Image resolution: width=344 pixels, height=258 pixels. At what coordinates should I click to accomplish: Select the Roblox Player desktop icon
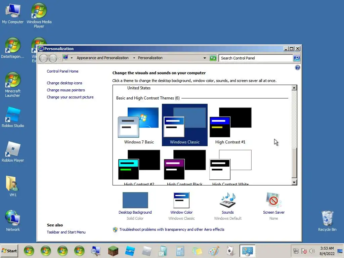tap(13, 152)
